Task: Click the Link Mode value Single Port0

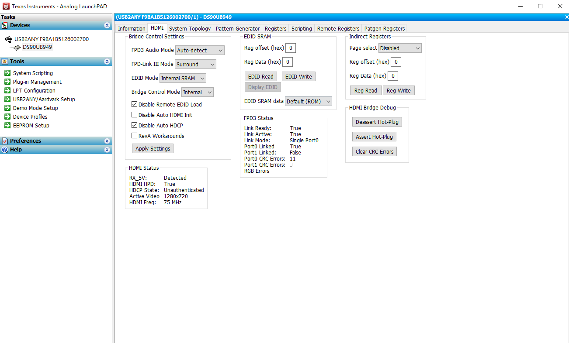Action: [x=304, y=141]
